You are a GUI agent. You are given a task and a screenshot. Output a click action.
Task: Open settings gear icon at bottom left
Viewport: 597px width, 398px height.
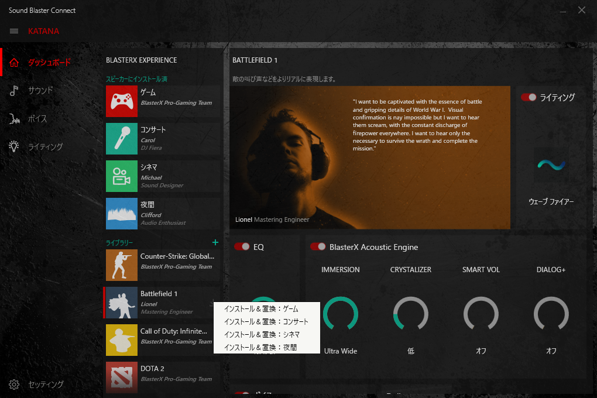tap(14, 385)
